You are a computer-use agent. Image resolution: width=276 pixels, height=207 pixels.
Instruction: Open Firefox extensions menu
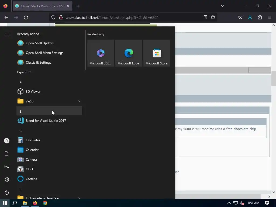(260, 18)
